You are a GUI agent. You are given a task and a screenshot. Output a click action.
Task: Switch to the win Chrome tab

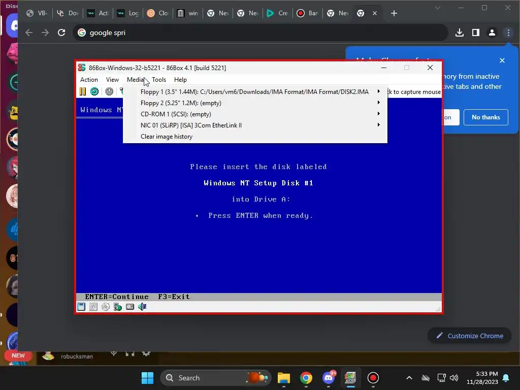point(187,13)
